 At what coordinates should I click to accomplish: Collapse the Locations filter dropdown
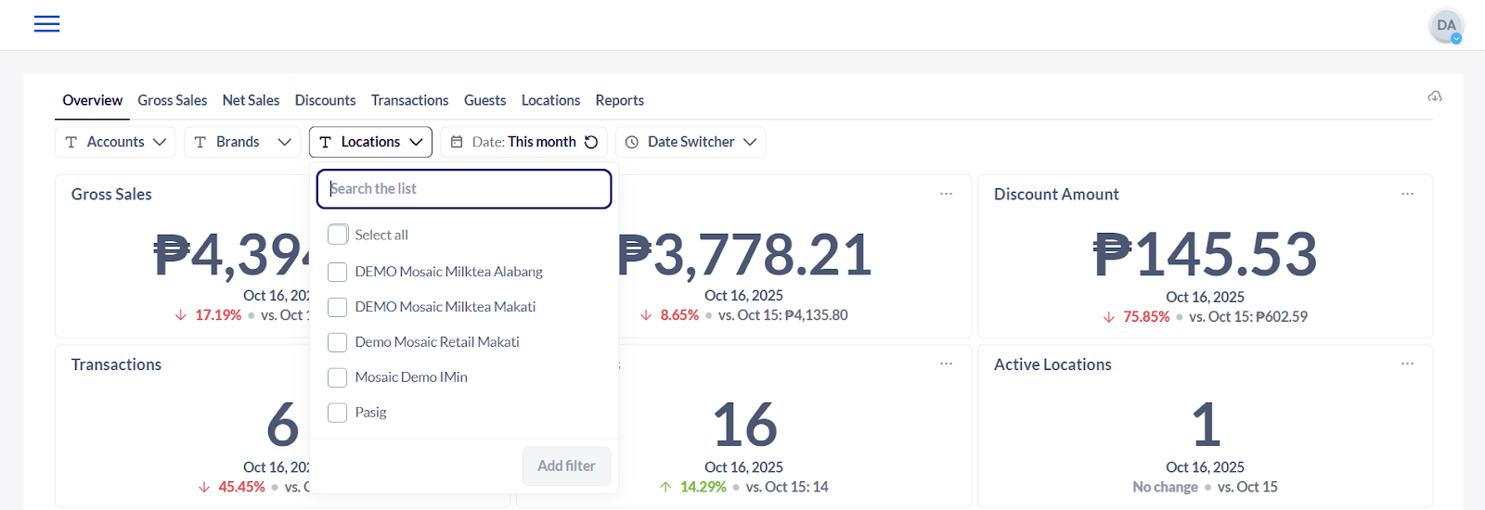tap(370, 142)
